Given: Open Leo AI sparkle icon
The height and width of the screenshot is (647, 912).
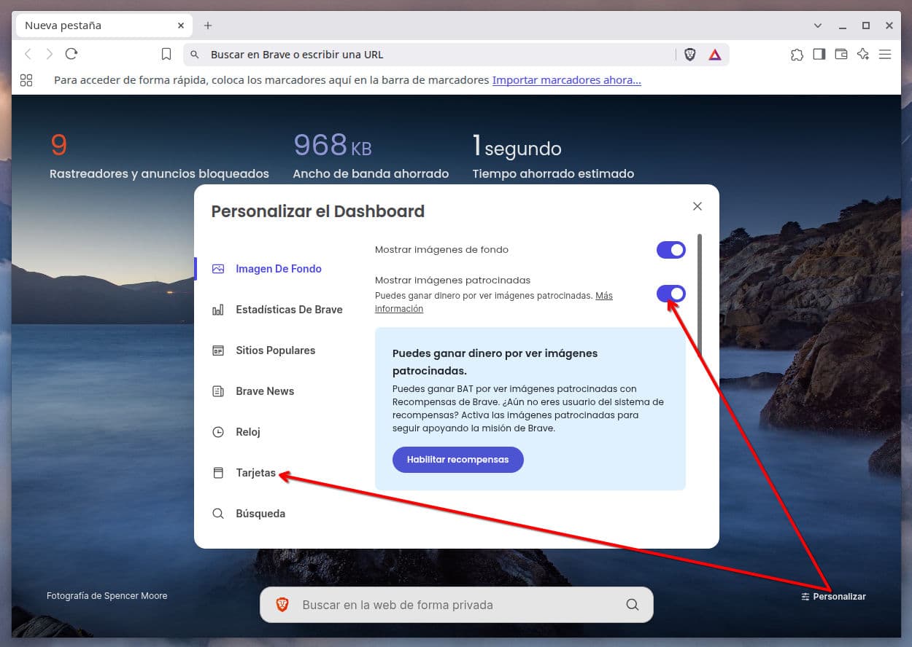Looking at the screenshot, I should click(x=863, y=54).
